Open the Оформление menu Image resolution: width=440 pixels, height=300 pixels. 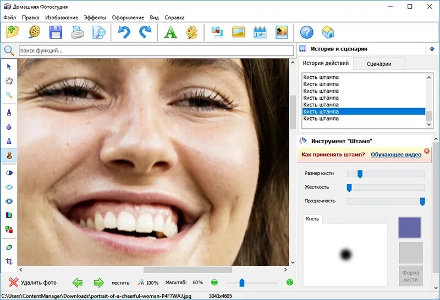128,18
